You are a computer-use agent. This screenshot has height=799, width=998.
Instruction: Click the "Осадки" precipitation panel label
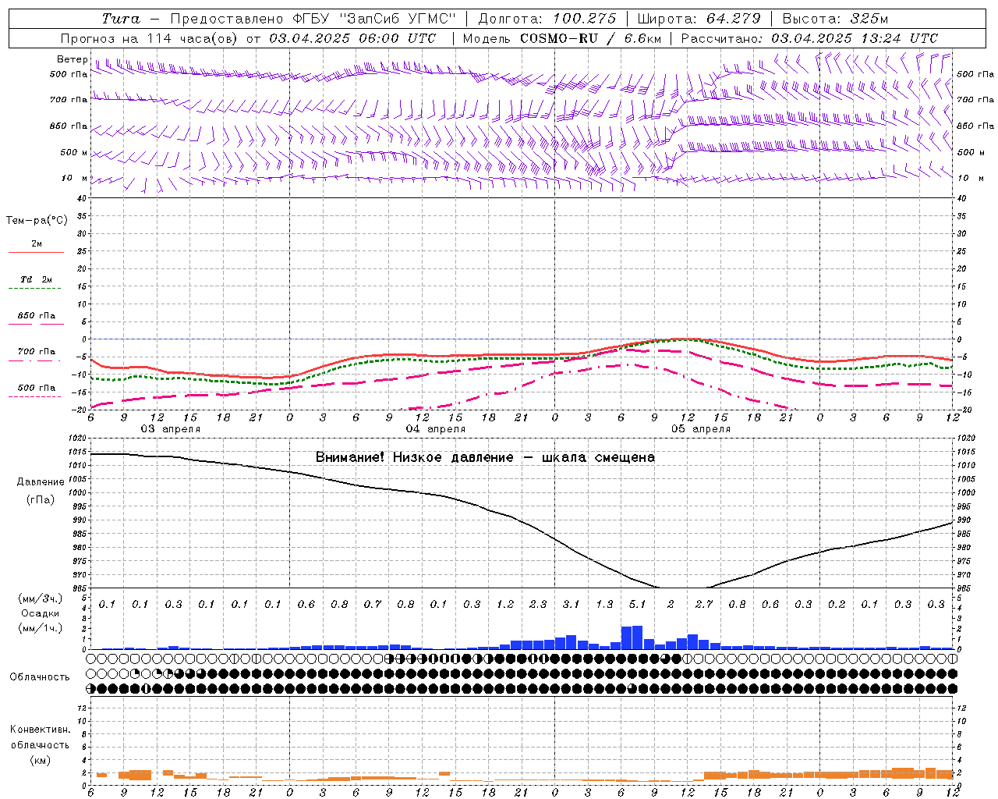pos(40,613)
